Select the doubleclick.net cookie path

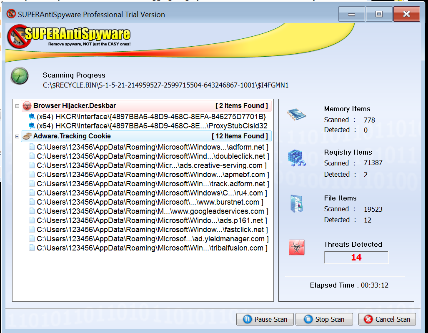153,156
